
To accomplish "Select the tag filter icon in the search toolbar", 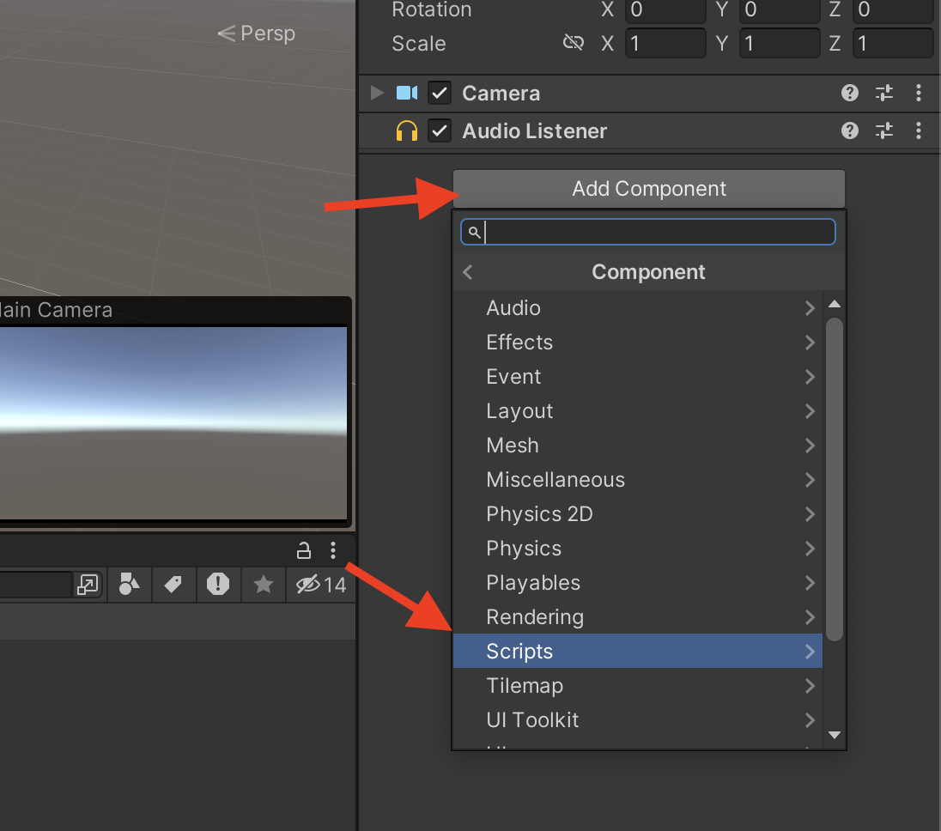I will (173, 585).
